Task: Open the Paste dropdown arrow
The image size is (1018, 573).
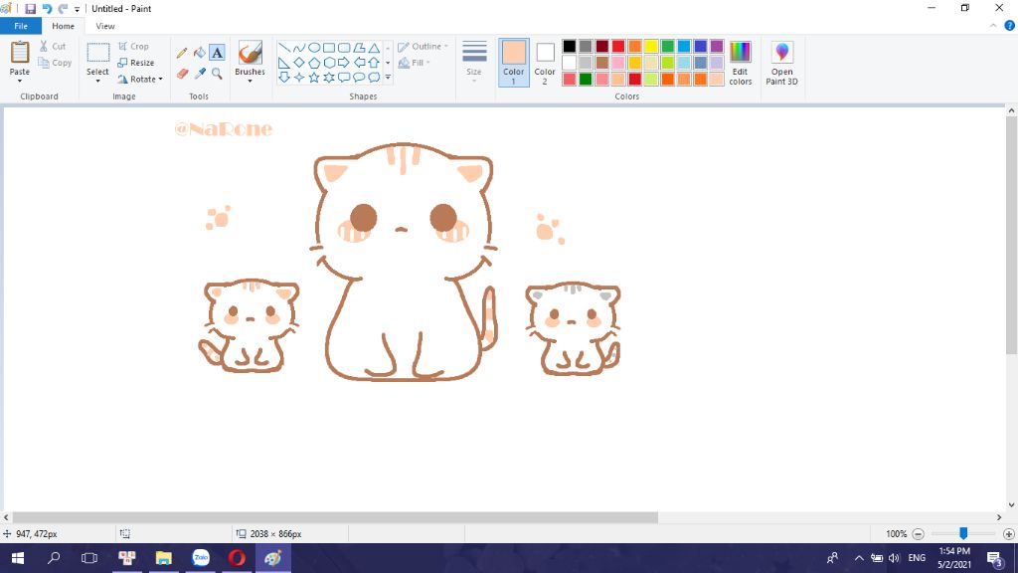Action: [x=20, y=82]
